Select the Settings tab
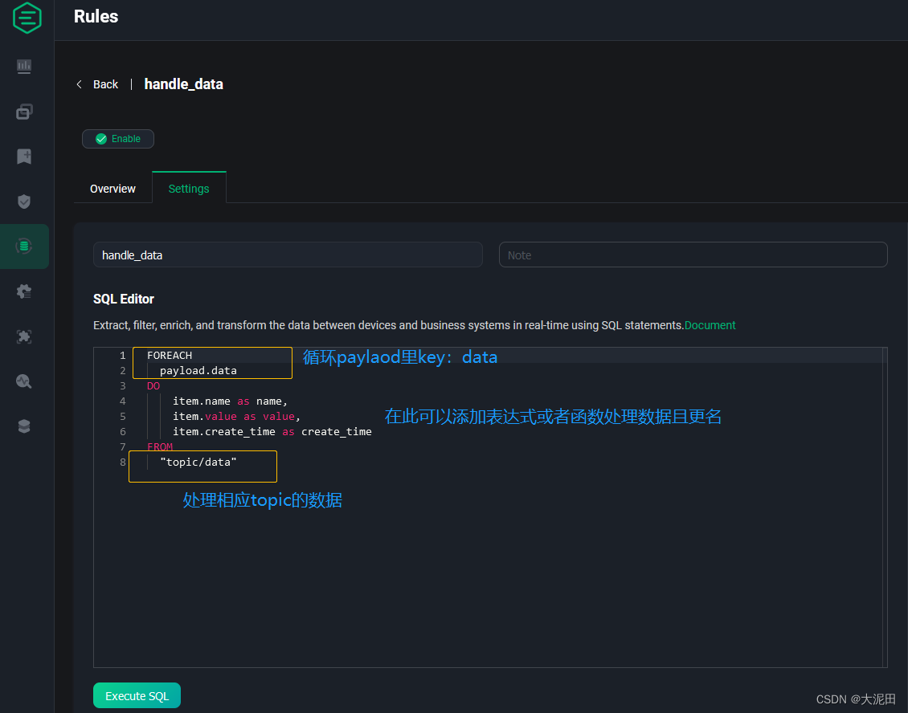This screenshot has width=908, height=713. pyautogui.click(x=189, y=189)
